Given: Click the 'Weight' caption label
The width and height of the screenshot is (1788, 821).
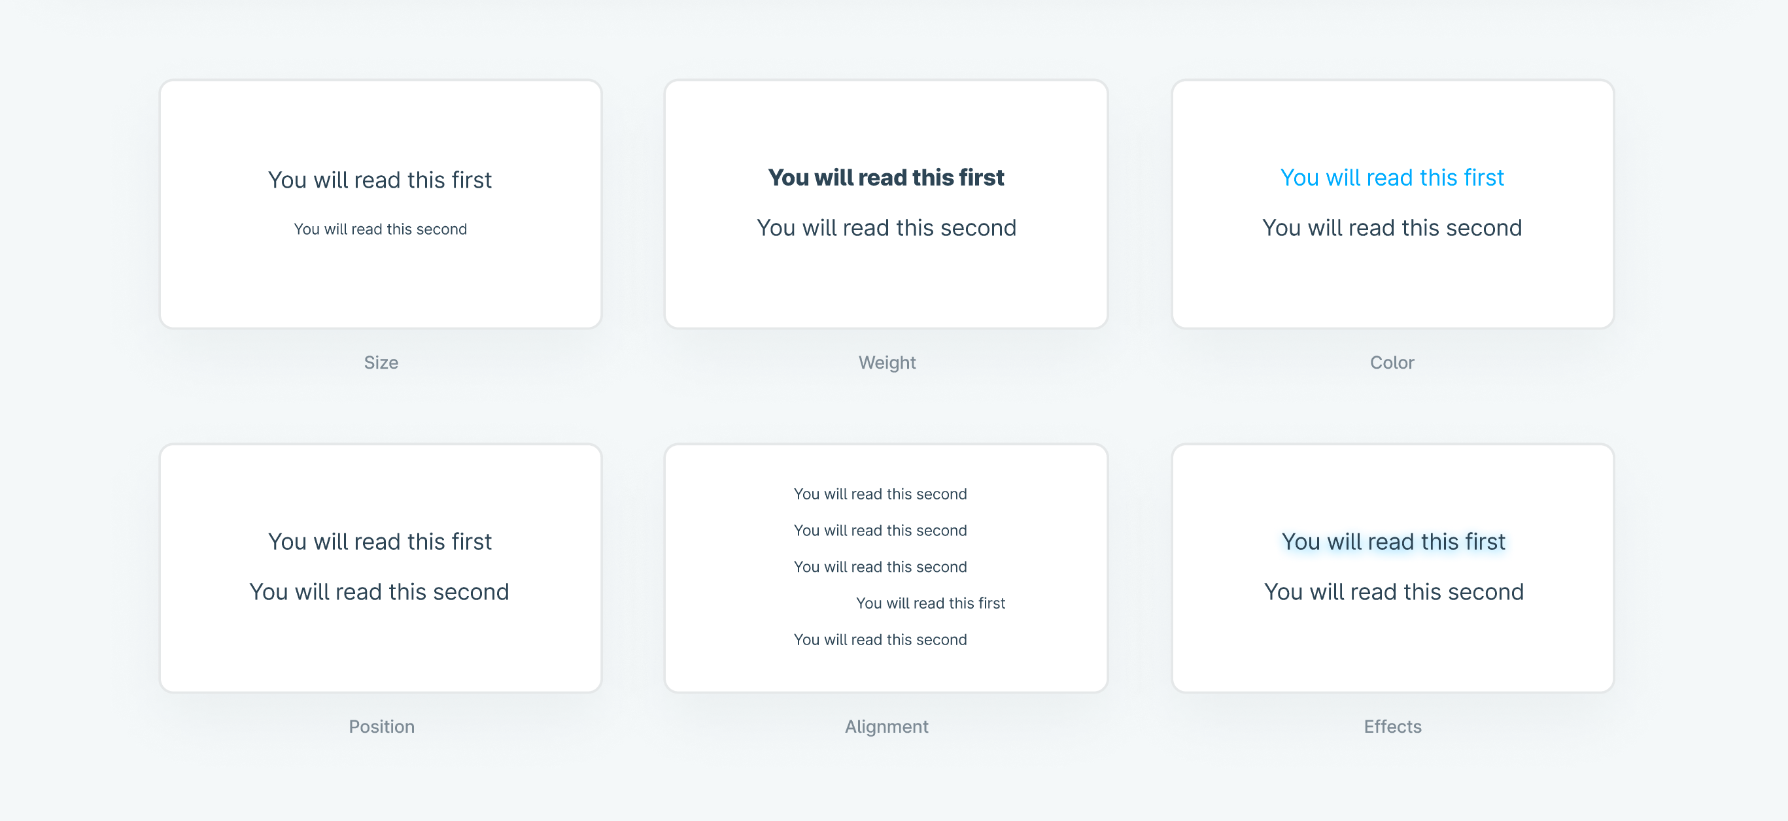Looking at the screenshot, I should [886, 362].
